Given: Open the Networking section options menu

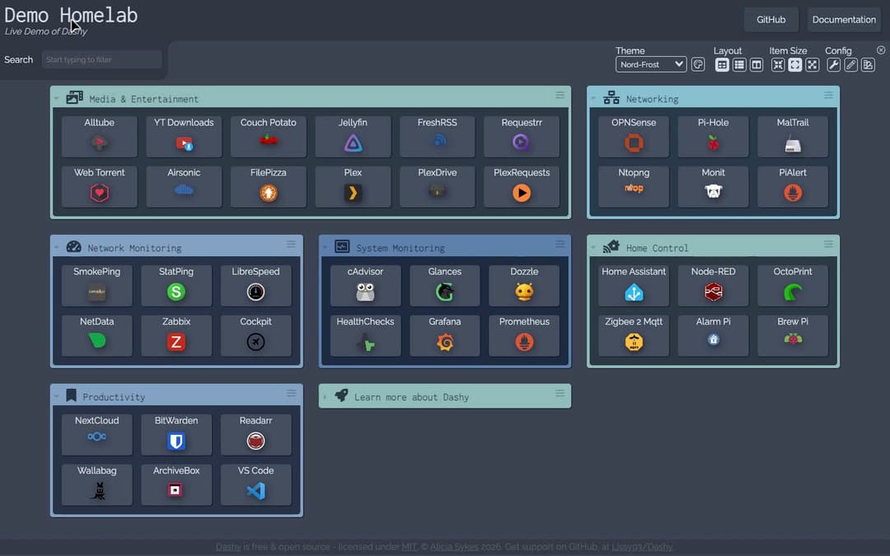Looking at the screenshot, I should point(828,95).
